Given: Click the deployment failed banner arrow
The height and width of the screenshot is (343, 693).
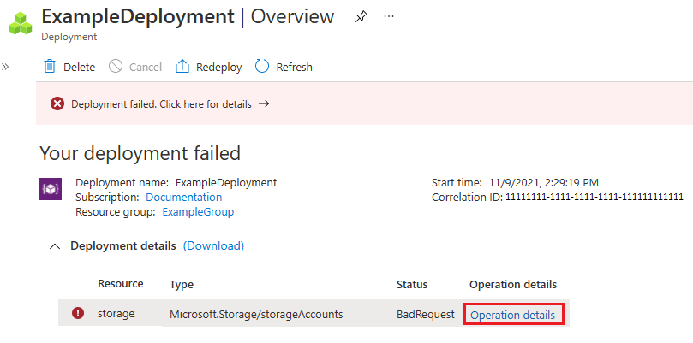Looking at the screenshot, I should [264, 104].
